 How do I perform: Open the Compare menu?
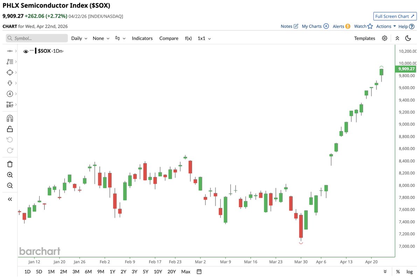point(169,38)
